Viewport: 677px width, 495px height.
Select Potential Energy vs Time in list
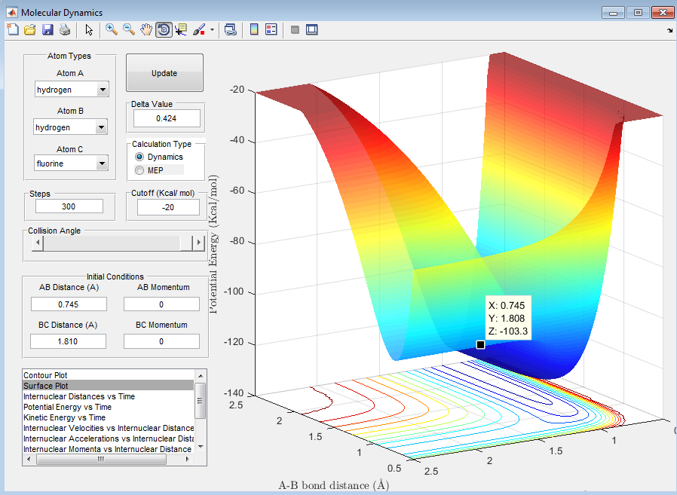coord(67,407)
